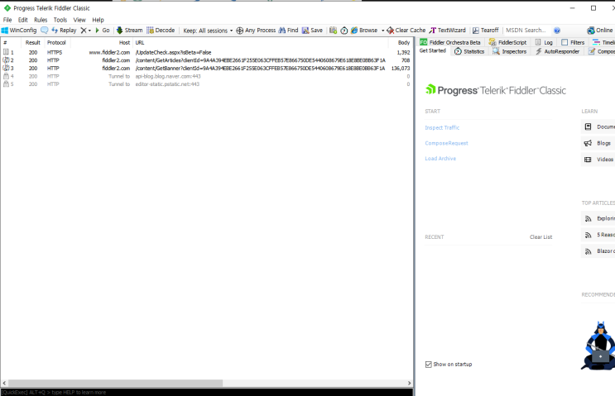615x396 pixels.
Task: Focus the MSDN Search field
Action: (x=526, y=30)
